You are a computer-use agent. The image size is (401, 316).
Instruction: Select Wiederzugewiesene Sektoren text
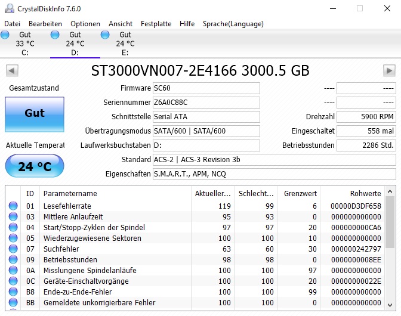92,238
